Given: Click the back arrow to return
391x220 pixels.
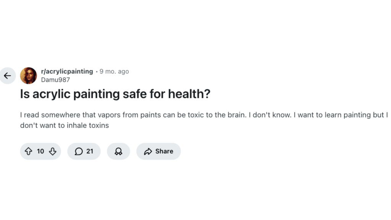Looking at the screenshot, I should coord(8,75).
